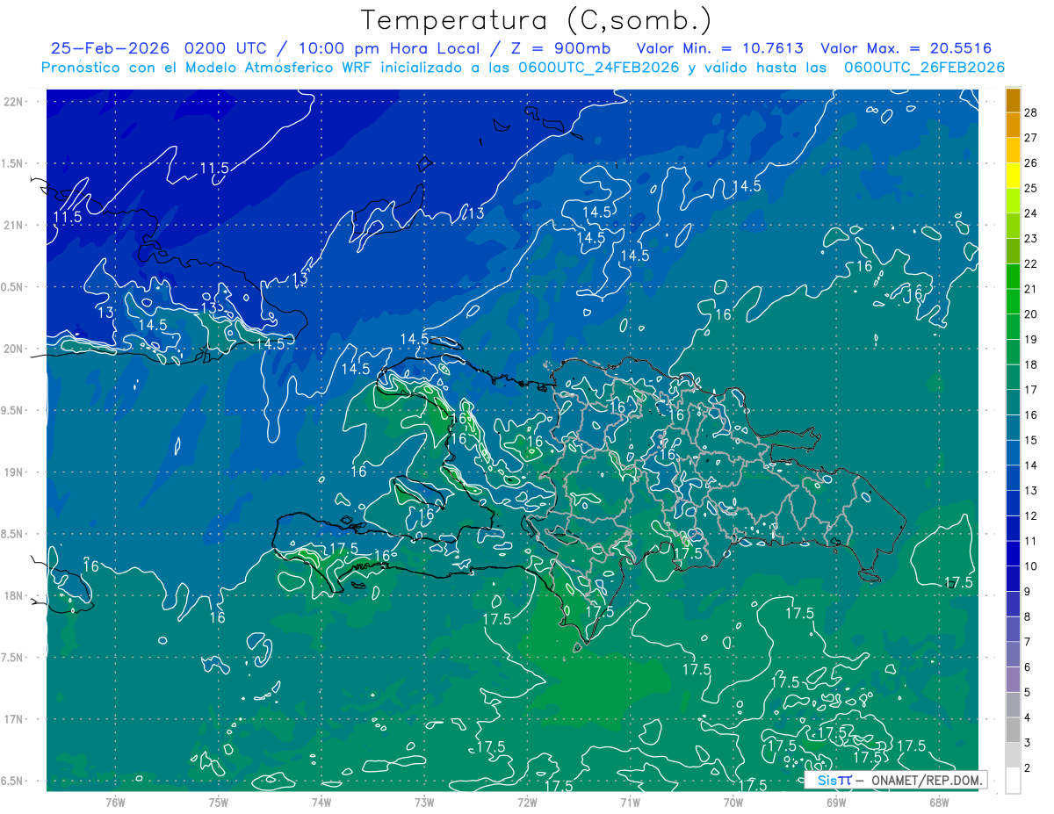The image size is (1054, 814).
Task: Click the "18" value on color scale
Action: point(1031,364)
